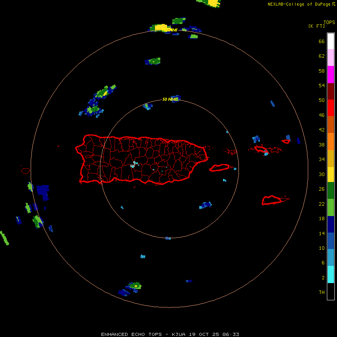Click the Vieques island outline

(x=220, y=167)
